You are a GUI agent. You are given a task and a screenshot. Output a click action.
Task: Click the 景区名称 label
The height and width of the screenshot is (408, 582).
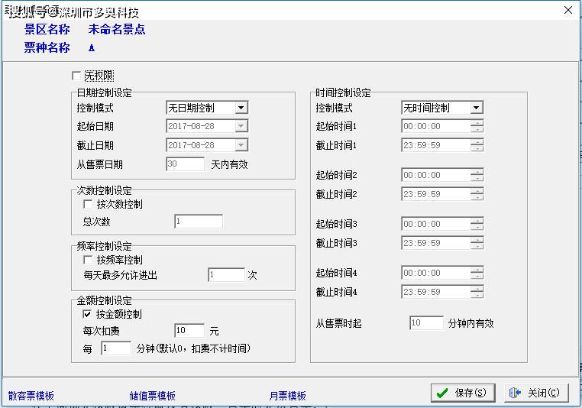(x=47, y=29)
